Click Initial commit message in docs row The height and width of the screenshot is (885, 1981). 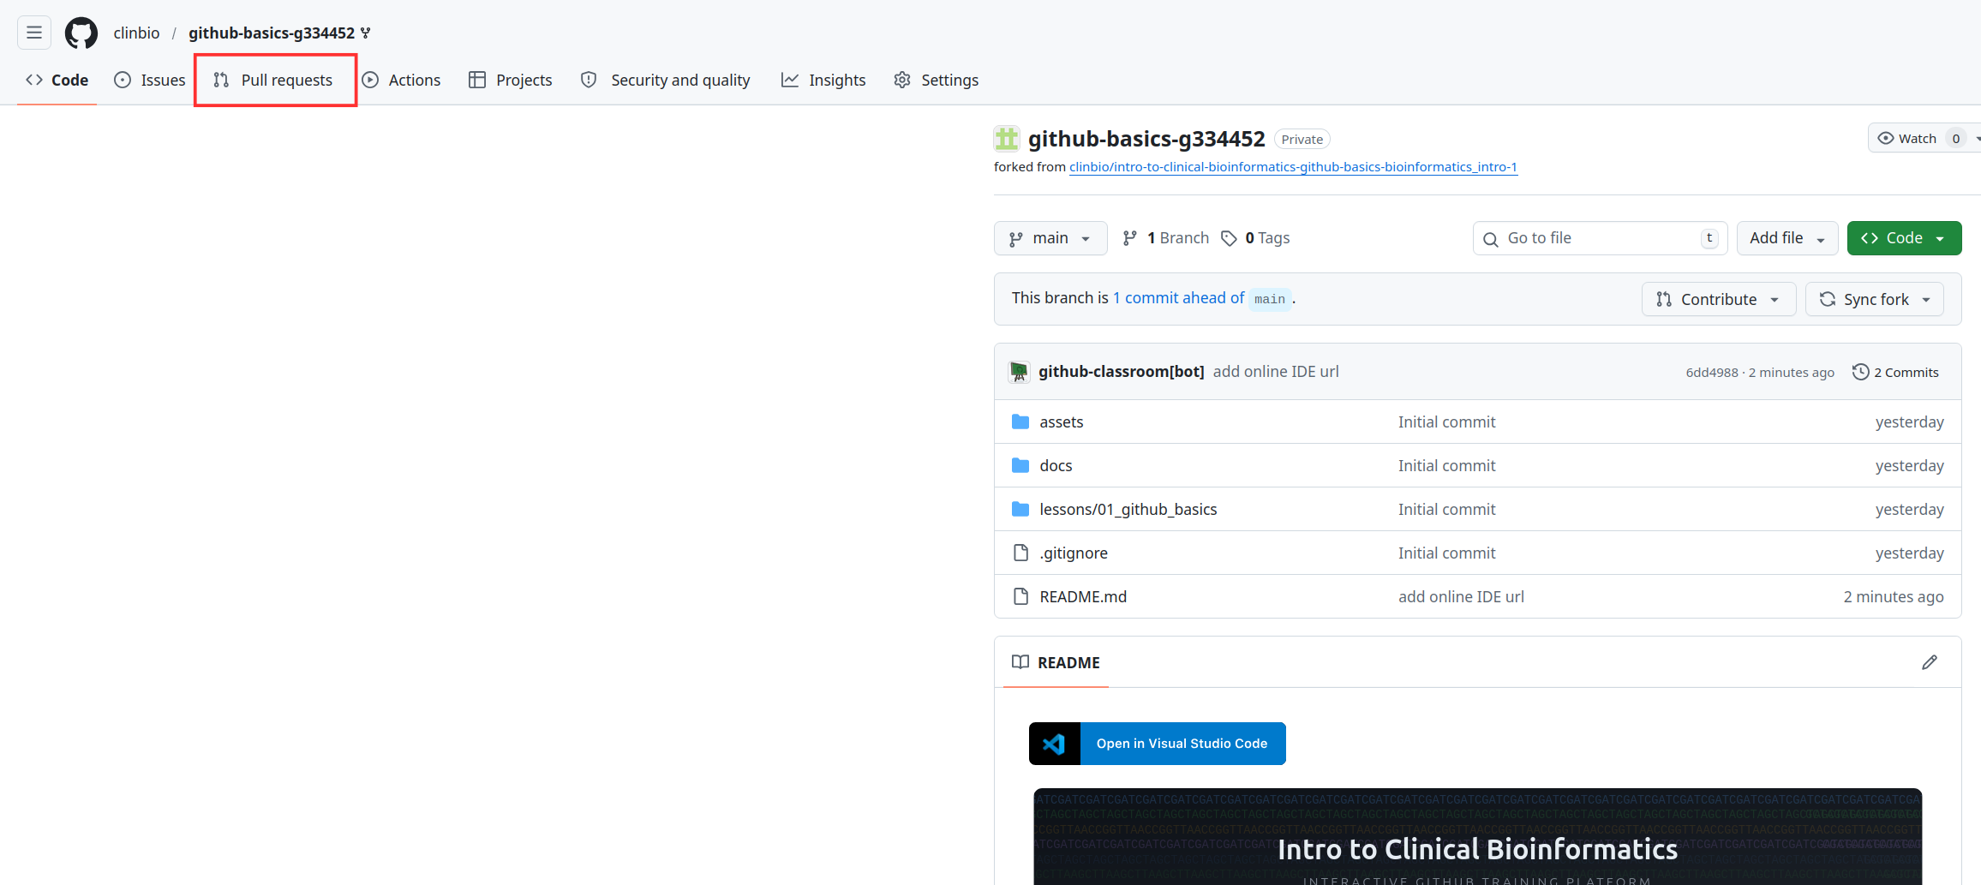tap(1446, 465)
